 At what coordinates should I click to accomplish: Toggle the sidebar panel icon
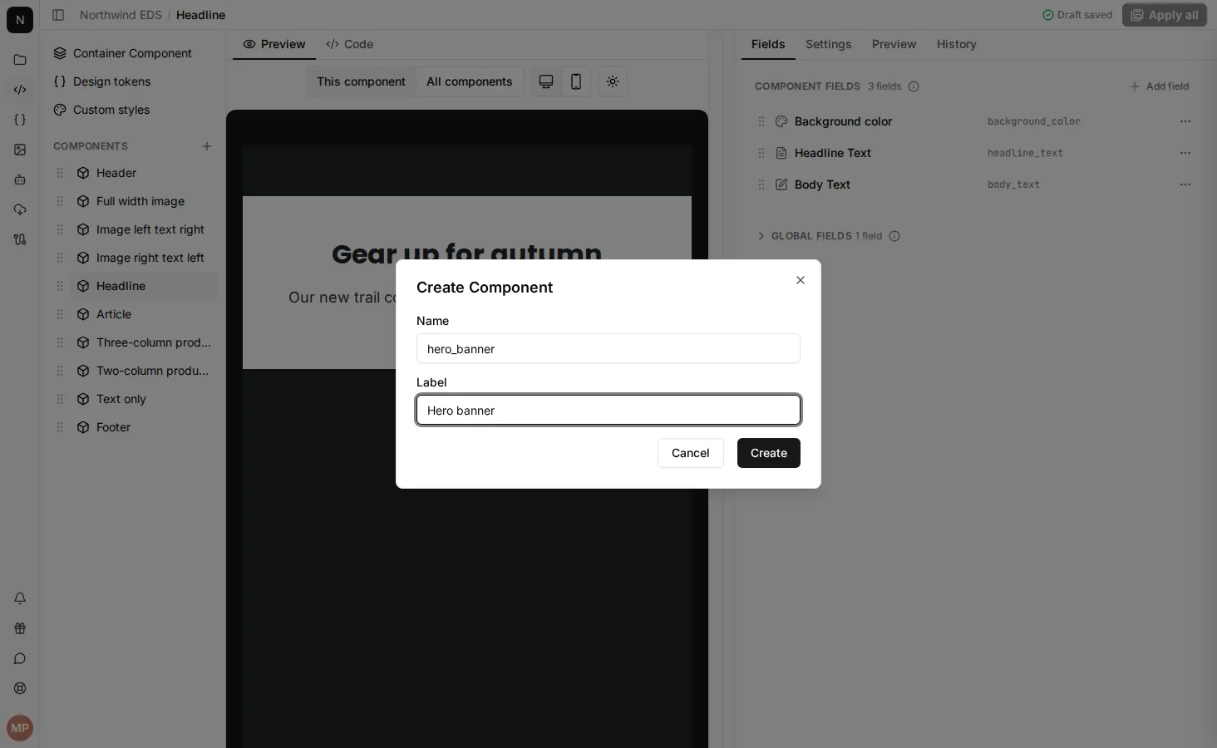(x=58, y=15)
